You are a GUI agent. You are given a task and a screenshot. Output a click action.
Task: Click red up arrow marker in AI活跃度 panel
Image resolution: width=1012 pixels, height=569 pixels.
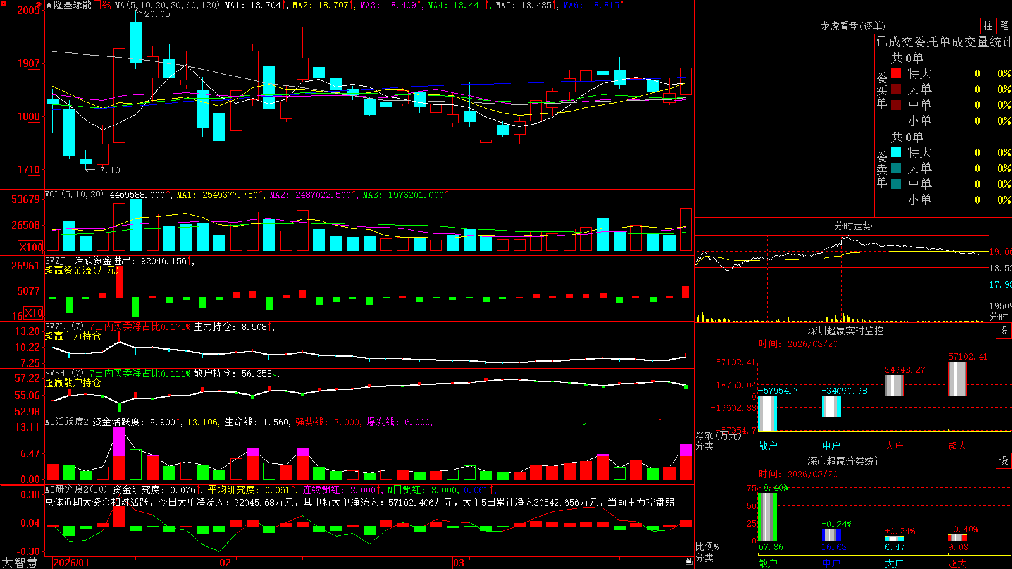click(660, 421)
